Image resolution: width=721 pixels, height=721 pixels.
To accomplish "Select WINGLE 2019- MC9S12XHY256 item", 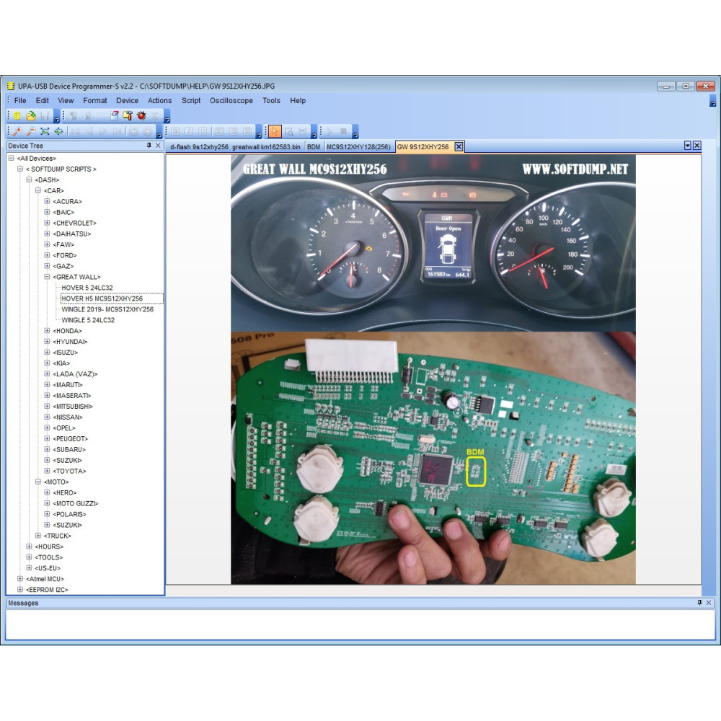I will point(107,309).
